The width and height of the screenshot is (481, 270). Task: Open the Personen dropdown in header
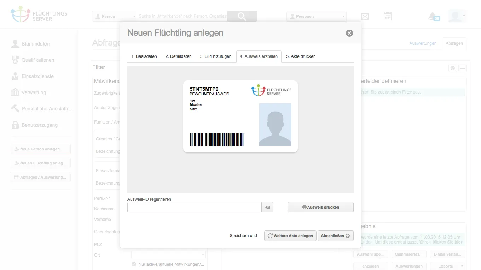tap(317, 16)
